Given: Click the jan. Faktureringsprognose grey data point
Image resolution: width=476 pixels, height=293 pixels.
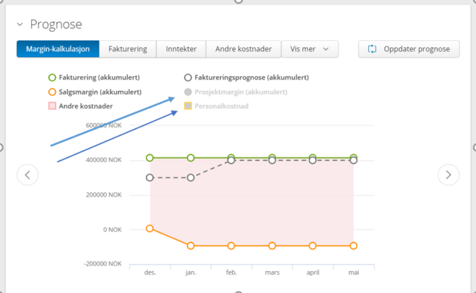Looking at the screenshot, I should (x=191, y=177).
